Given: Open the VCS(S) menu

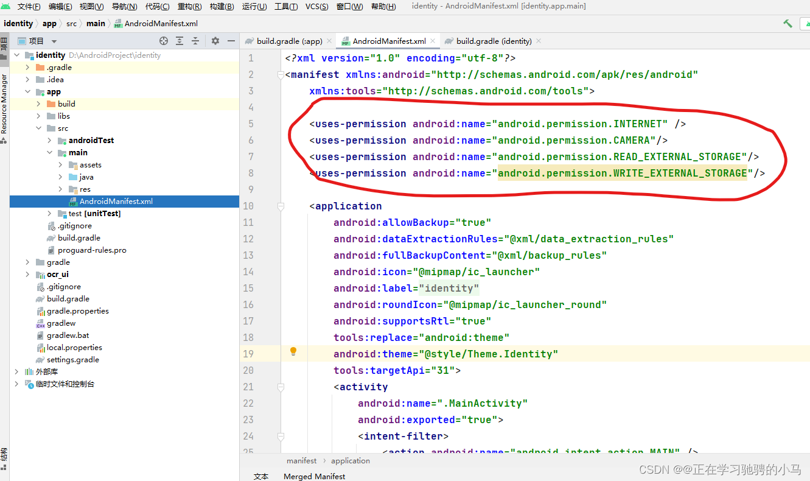Looking at the screenshot, I should pyautogui.click(x=317, y=7).
